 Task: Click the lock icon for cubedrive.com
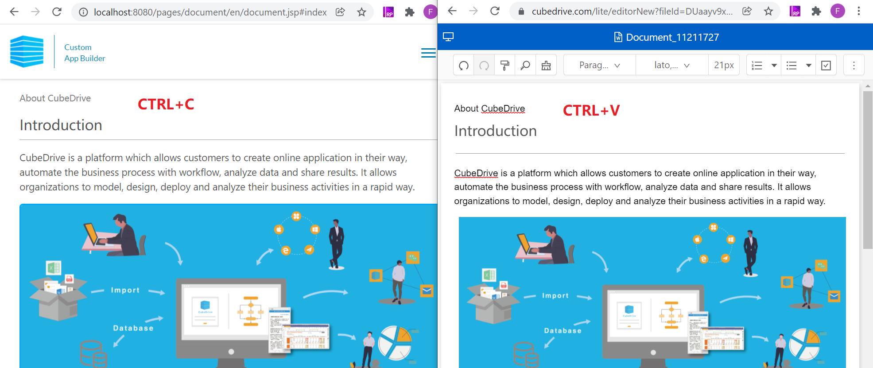521,12
